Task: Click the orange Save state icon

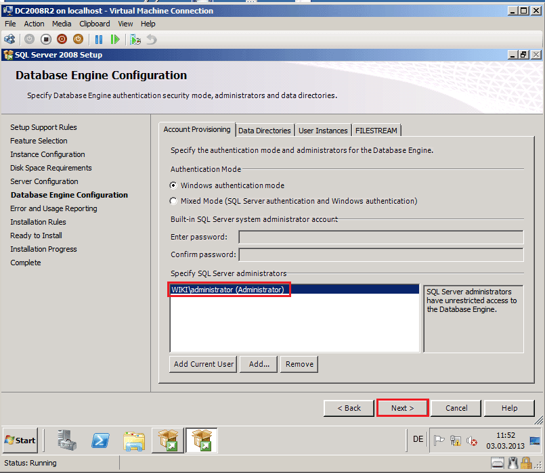Action: tap(79, 39)
